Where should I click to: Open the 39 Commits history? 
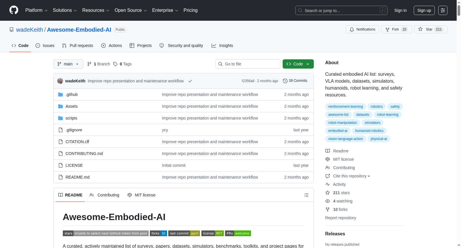coord(295,81)
